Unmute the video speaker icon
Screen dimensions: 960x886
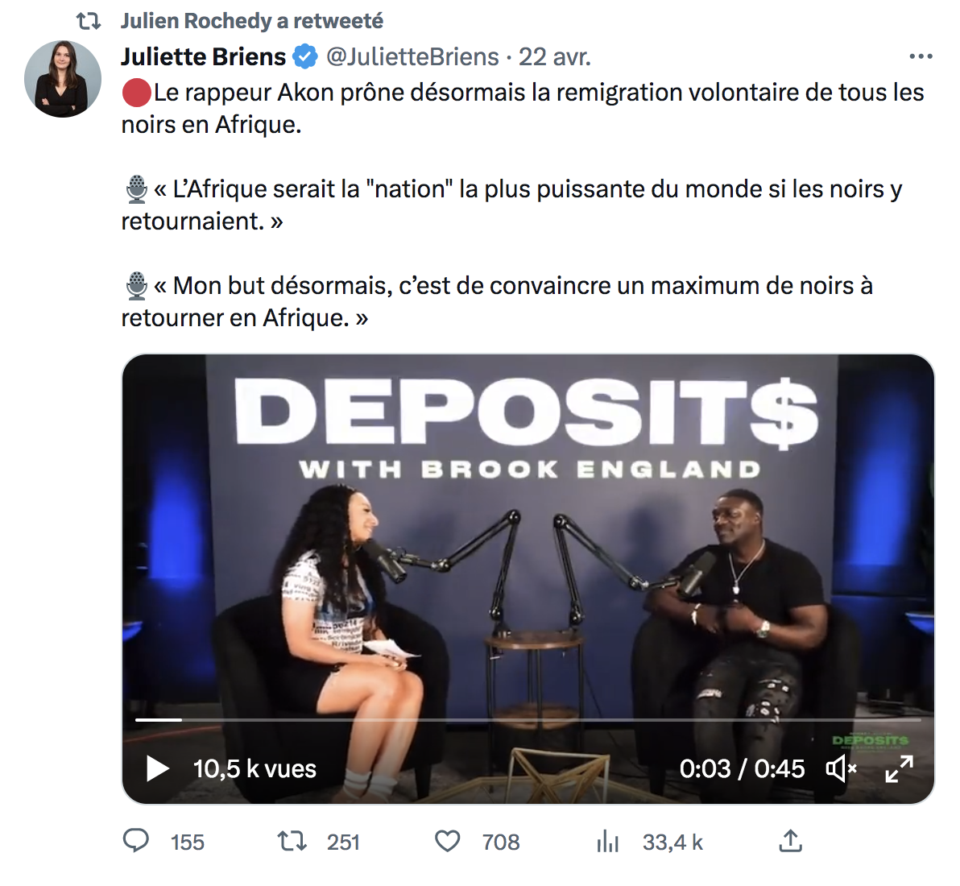pyautogui.click(x=842, y=768)
